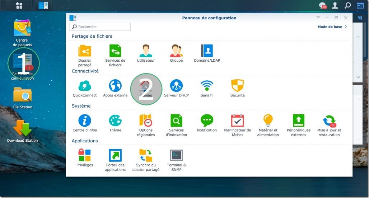Open File Station from desktop
Image resolution: width=369 pixels, height=198 pixels.
tap(22, 98)
